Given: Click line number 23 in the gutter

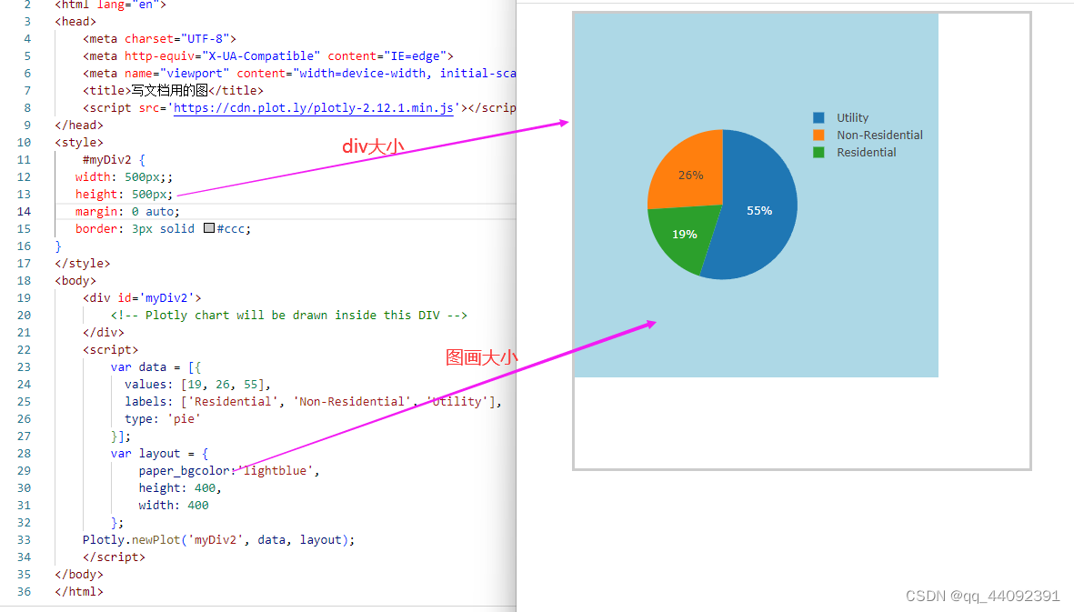Looking at the screenshot, I should (24, 366).
